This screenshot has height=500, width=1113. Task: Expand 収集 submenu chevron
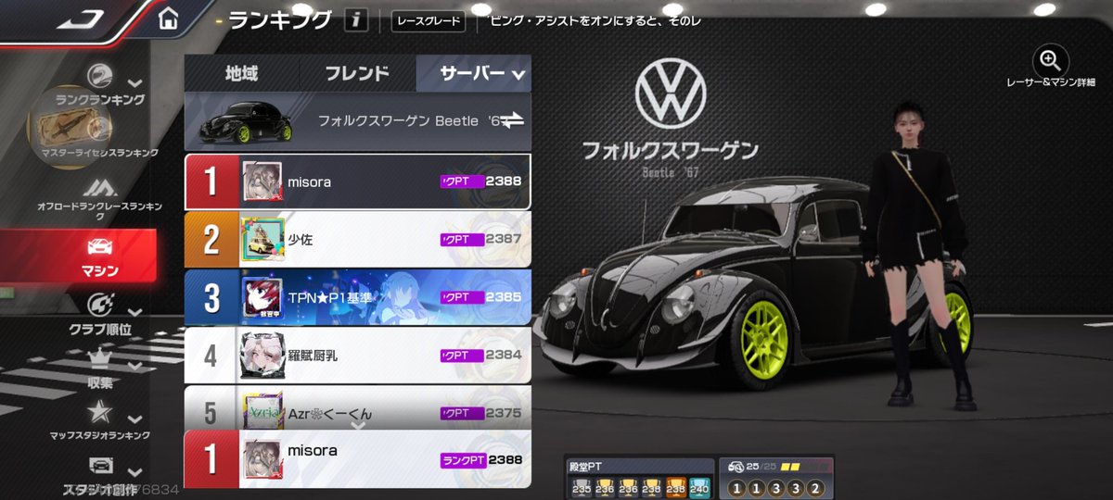(x=135, y=365)
